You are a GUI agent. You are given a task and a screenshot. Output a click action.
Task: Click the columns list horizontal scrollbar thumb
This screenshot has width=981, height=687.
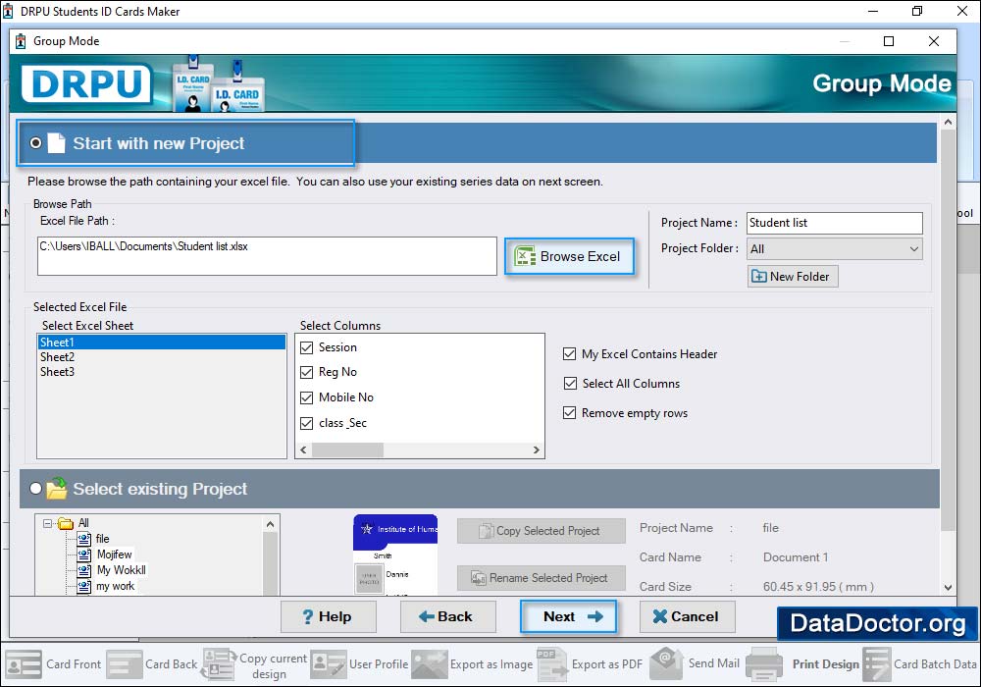347,449
